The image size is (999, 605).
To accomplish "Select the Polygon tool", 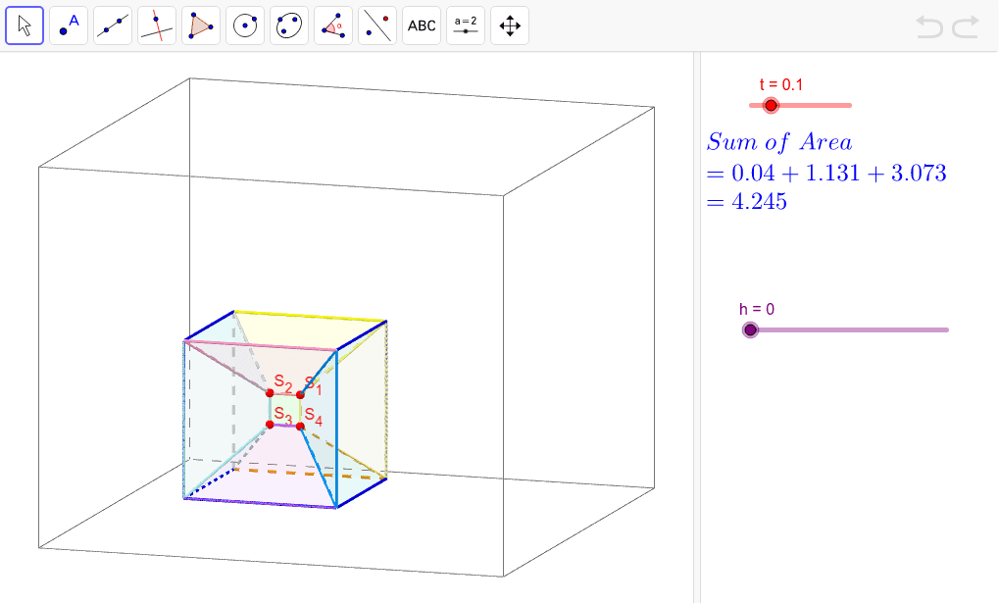I will pyautogui.click(x=200, y=25).
